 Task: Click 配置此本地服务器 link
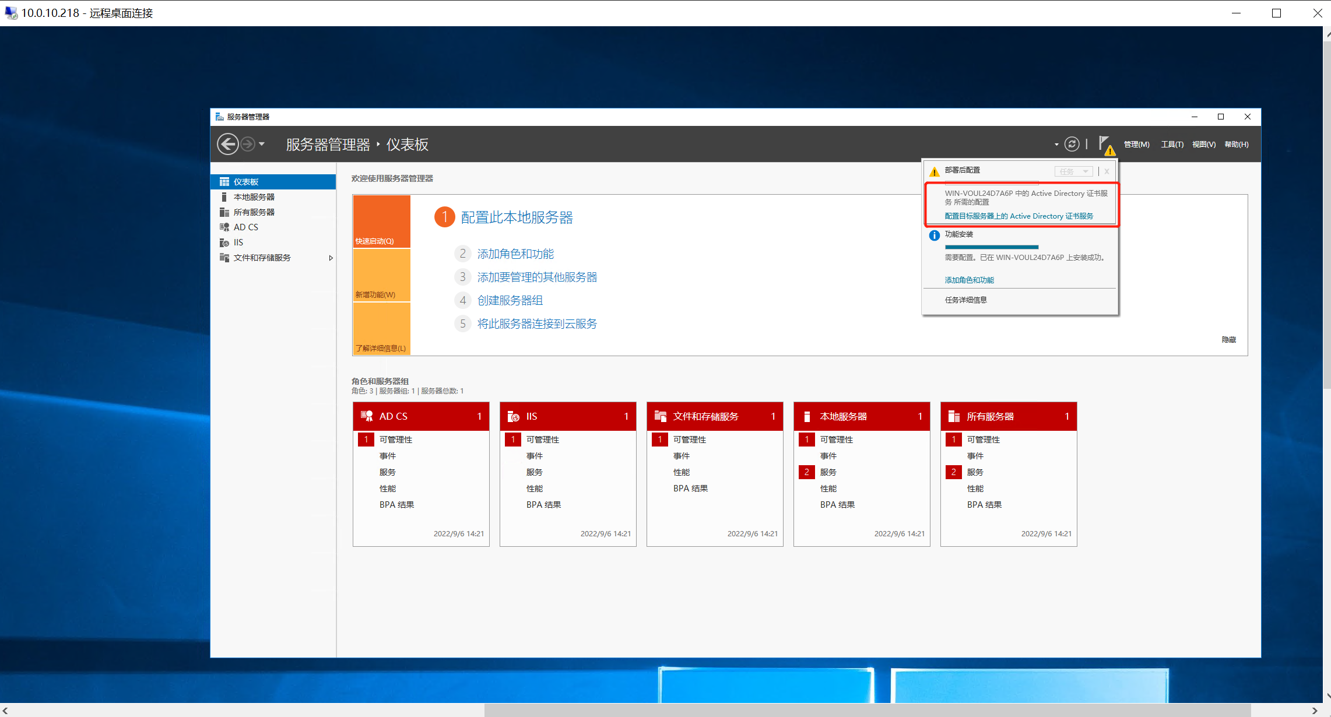[517, 217]
